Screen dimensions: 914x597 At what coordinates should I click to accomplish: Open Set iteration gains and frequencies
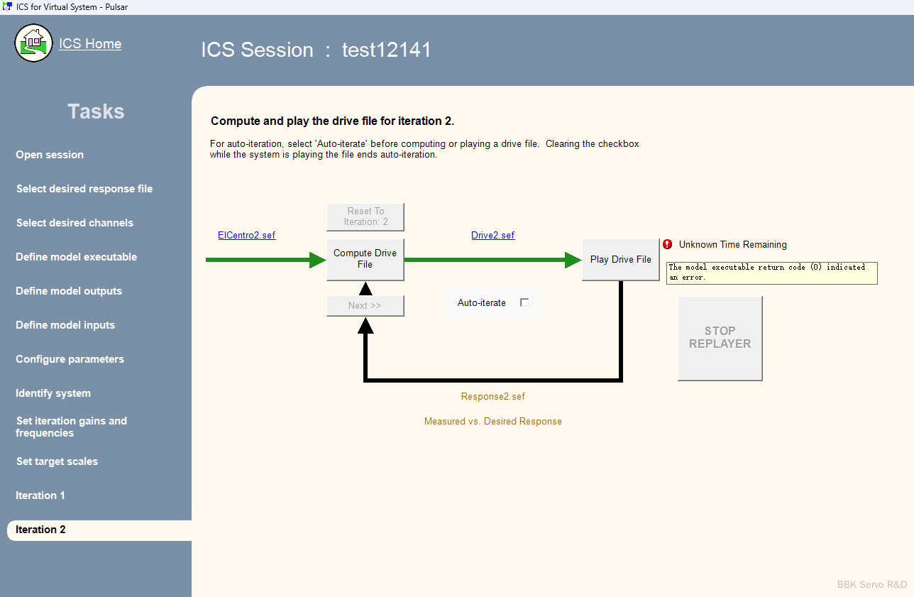coord(71,427)
